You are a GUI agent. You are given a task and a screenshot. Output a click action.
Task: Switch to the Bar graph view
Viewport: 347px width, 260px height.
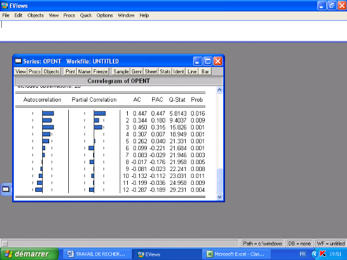tap(205, 71)
